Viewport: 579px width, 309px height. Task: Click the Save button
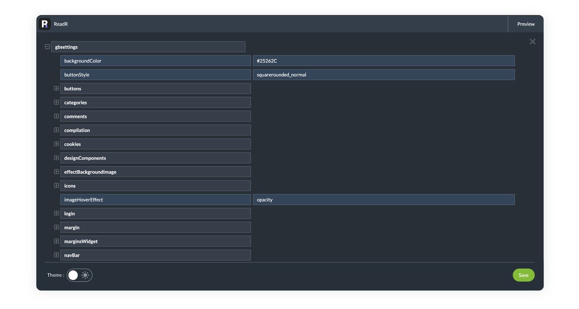(523, 275)
